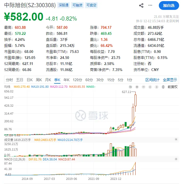This screenshot has width=181, height=184.
Task: Click the MA30:85.55 indicator value
Action: [x=77, y=87]
